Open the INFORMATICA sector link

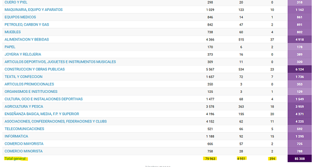16,136
